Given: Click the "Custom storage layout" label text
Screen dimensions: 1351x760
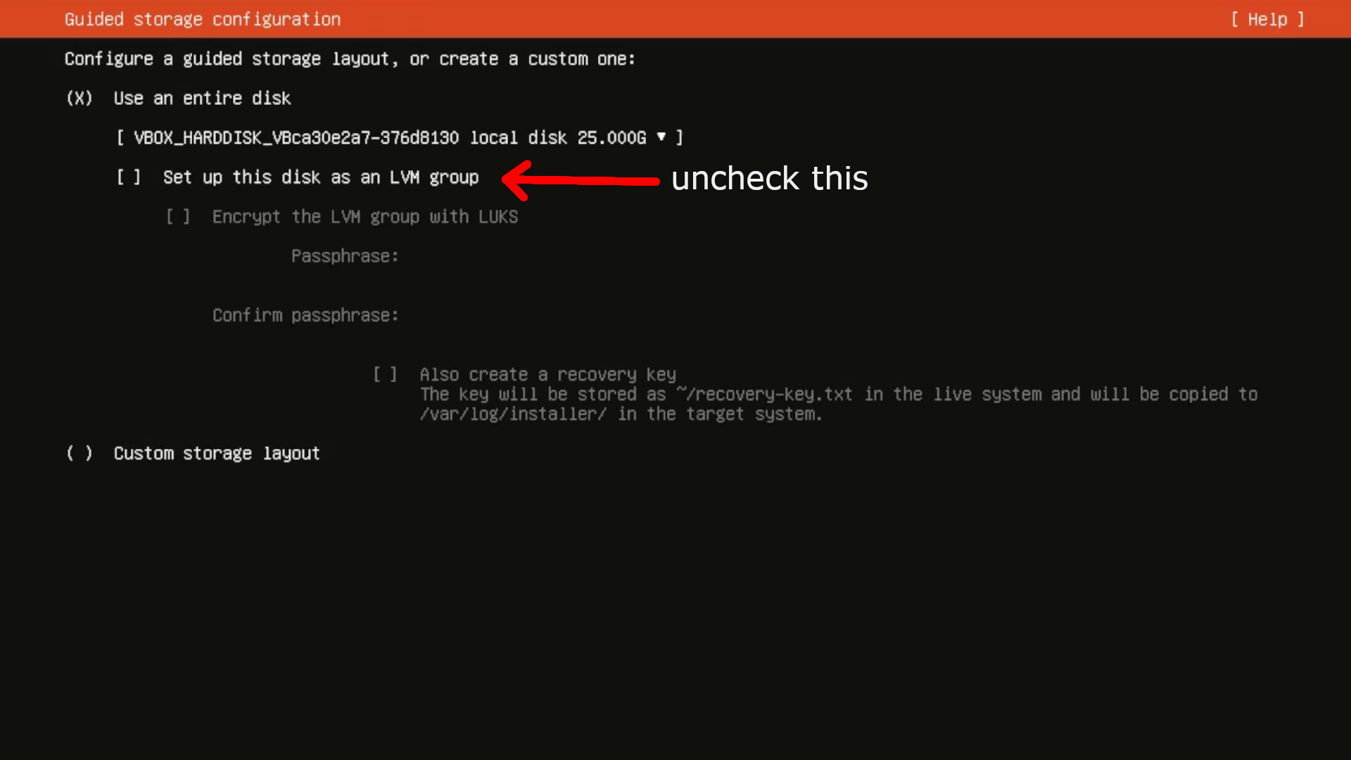Looking at the screenshot, I should click(x=217, y=453).
